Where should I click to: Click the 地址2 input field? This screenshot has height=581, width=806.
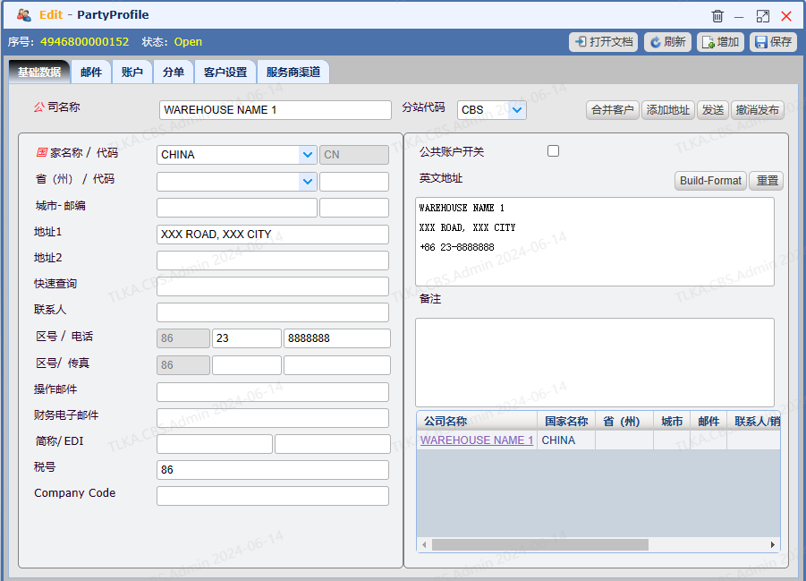coord(273,261)
